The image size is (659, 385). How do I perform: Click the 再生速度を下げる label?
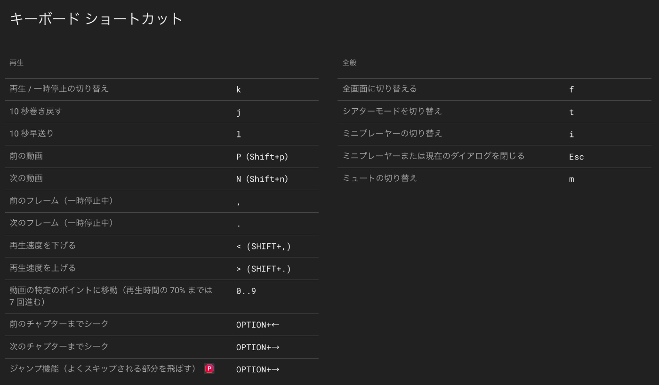coord(42,246)
